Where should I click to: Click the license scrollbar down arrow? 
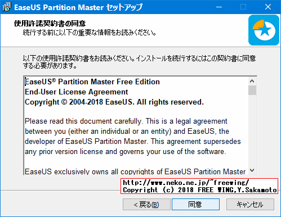(x=252, y=170)
